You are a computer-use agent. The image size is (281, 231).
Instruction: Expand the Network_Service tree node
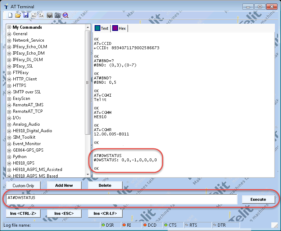(9, 40)
